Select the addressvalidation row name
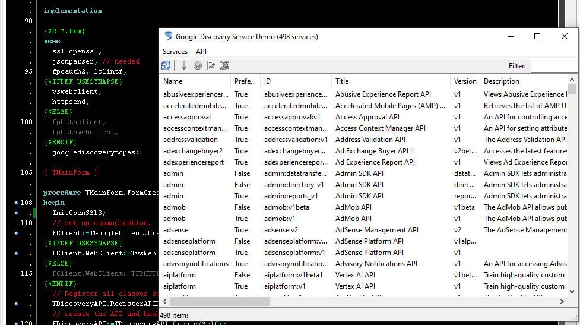Screen dimensions: 580x325 click(x=191, y=140)
